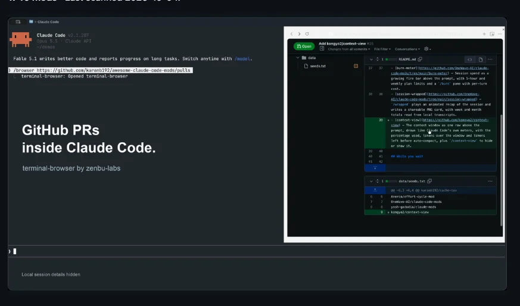Open the kongyo2/context-view link
Viewport: 520px width, 306px height.
[440, 122]
